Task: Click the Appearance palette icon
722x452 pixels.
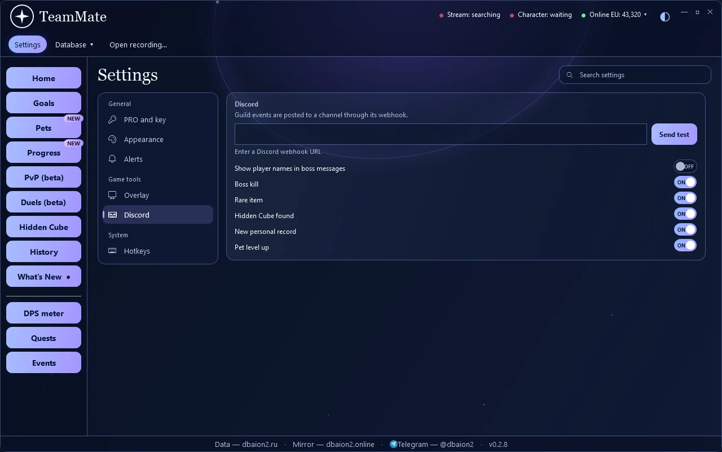Action: [x=112, y=139]
